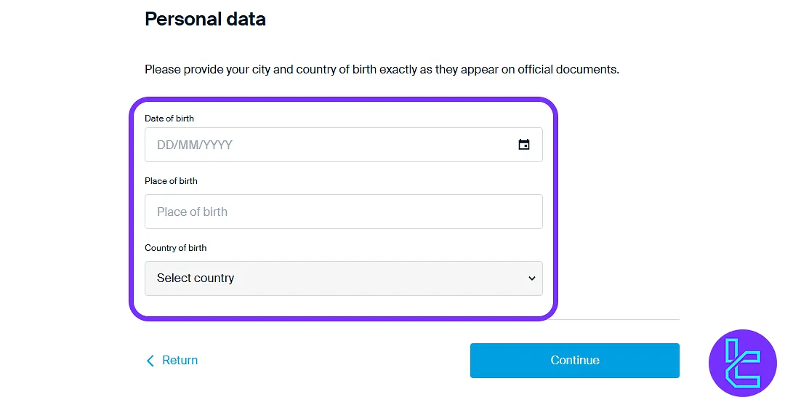Screen dimensions: 785x405
Task: Click the Place of birth label
Action: (171, 181)
